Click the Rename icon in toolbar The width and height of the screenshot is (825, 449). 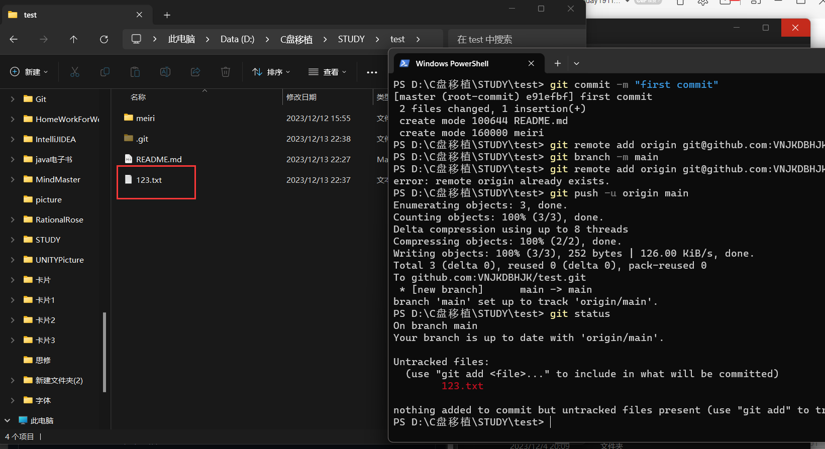click(165, 72)
